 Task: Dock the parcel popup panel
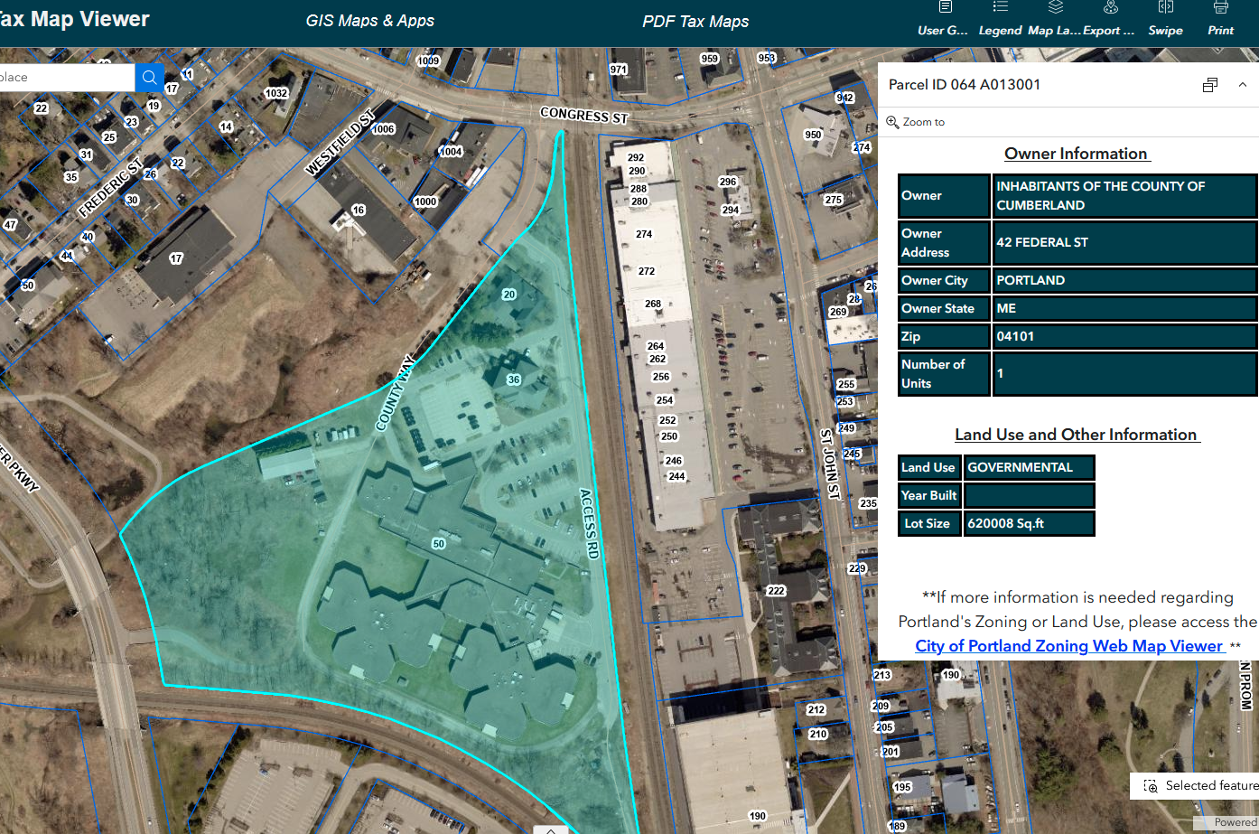pyautogui.click(x=1210, y=85)
